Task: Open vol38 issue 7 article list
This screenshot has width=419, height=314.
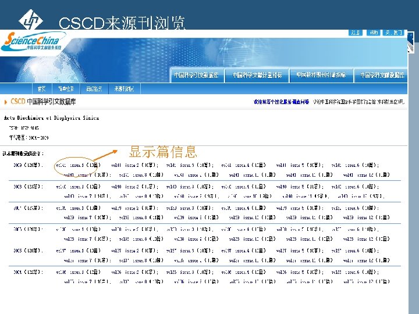Action: click(87, 239)
